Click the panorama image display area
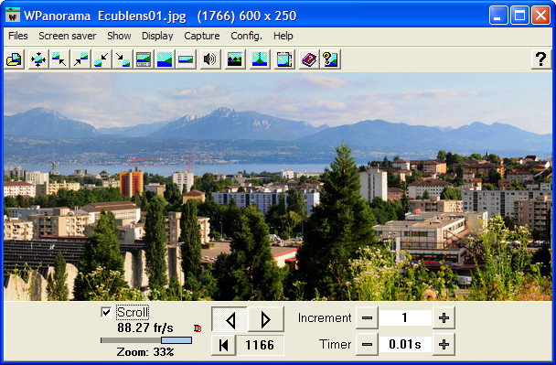The image size is (556, 365). 278,187
